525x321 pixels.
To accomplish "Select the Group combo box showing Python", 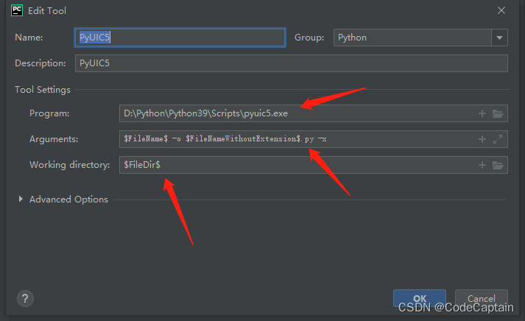I will [x=420, y=38].
